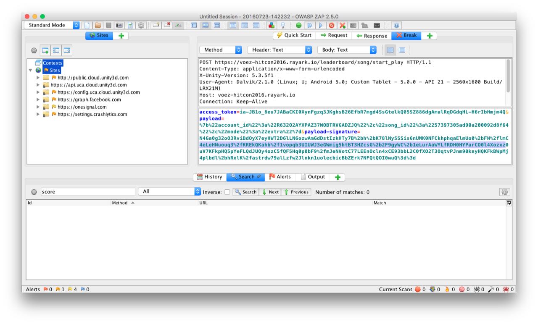The image size is (538, 324).
Task: Expand the https://graph.facebook.com tree node
Action: [38, 99]
